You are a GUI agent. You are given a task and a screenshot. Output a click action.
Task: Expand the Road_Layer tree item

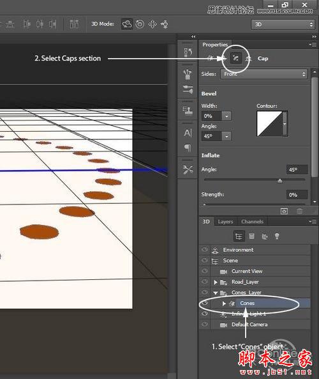click(216, 282)
